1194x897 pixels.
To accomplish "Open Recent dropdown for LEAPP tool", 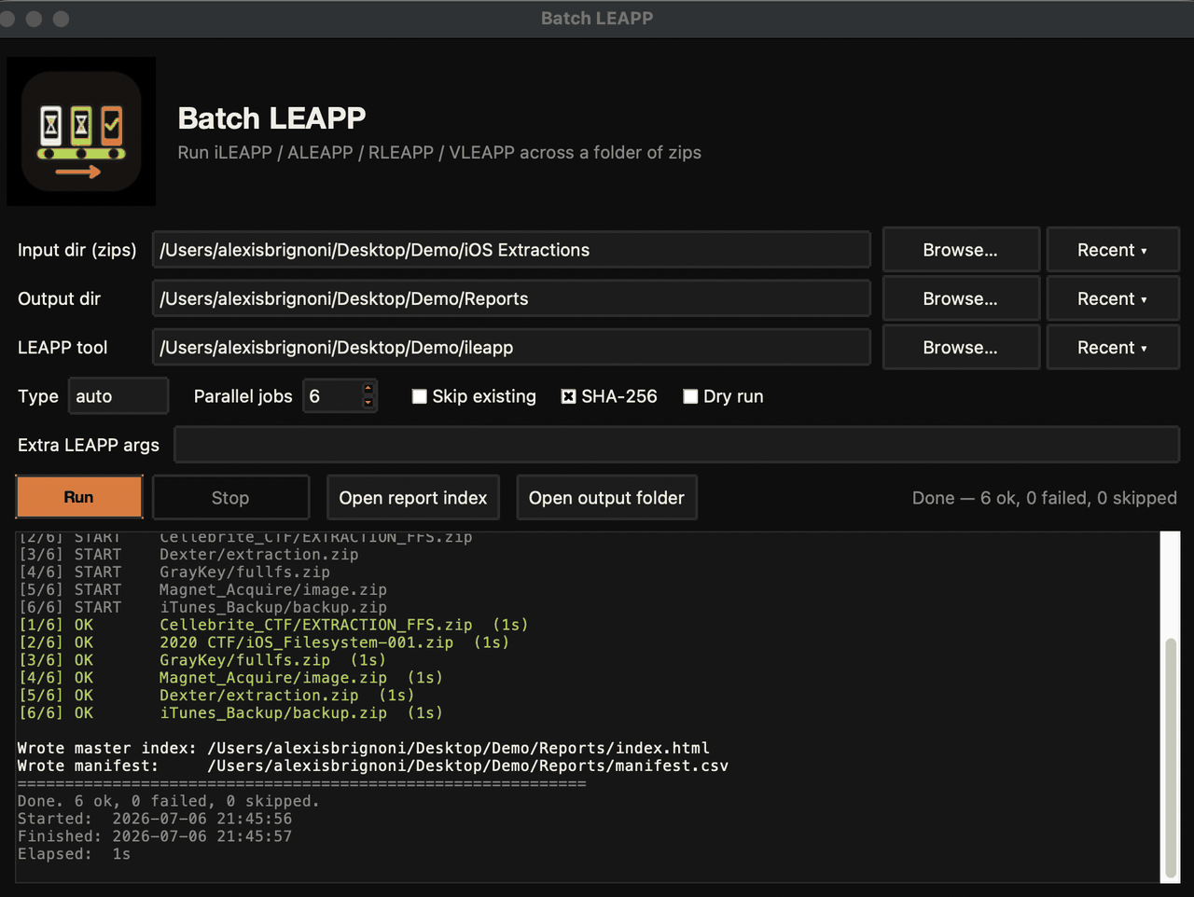I will pos(1113,347).
